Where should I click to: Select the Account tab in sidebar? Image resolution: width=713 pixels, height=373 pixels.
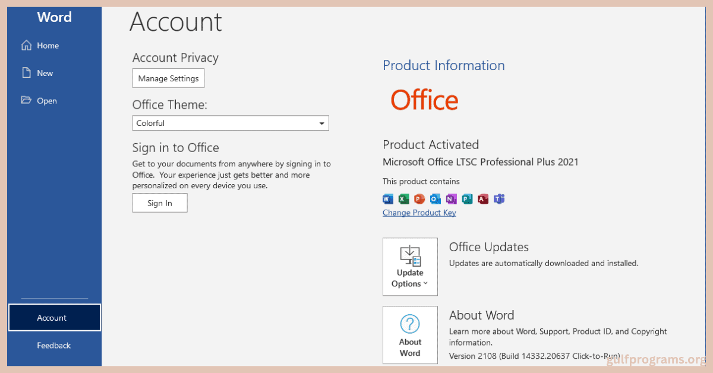click(x=54, y=318)
